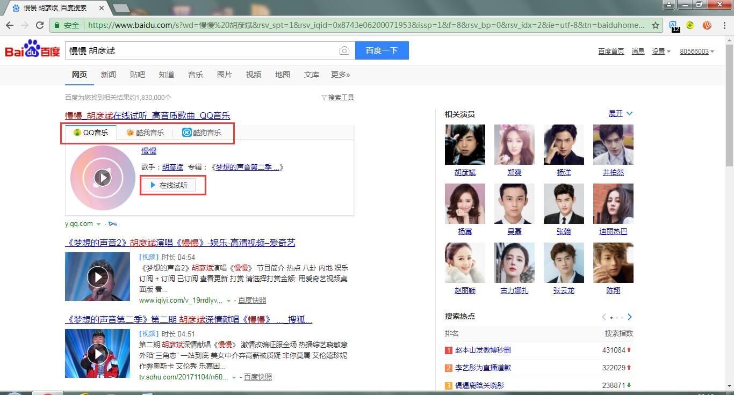The width and height of the screenshot is (734, 395).
Task: Switch to the 音乐 search tab
Action: pos(196,75)
